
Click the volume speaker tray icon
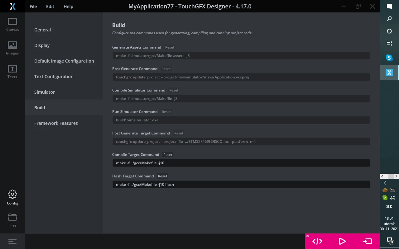392,198
